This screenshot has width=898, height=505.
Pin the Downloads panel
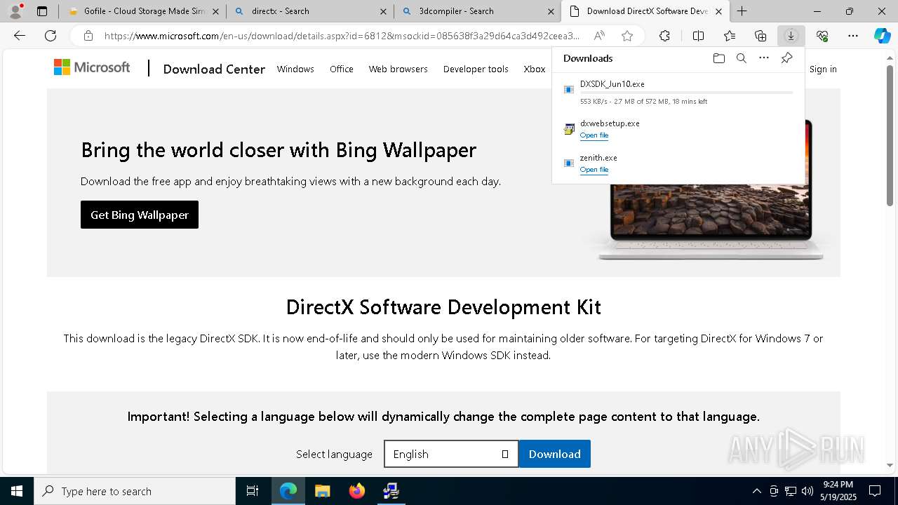click(786, 58)
